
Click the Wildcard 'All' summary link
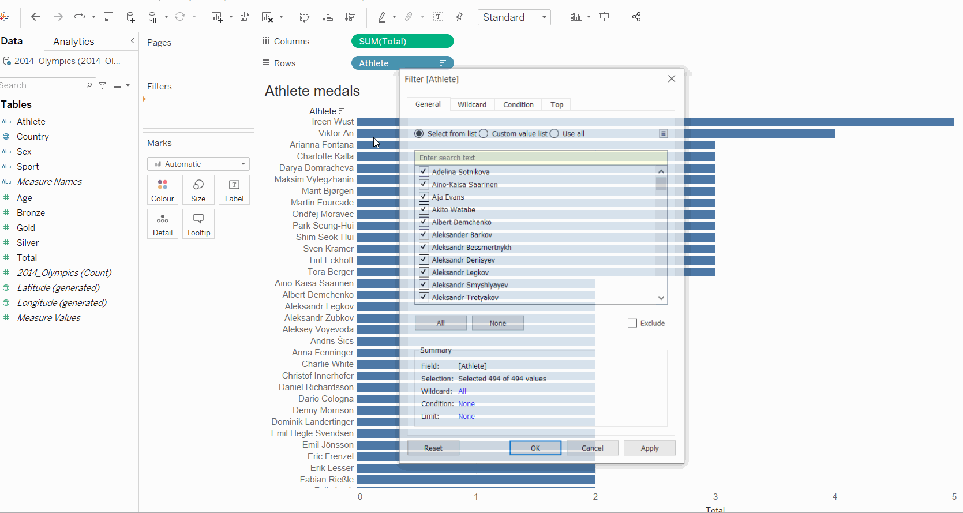pos(462,391)
